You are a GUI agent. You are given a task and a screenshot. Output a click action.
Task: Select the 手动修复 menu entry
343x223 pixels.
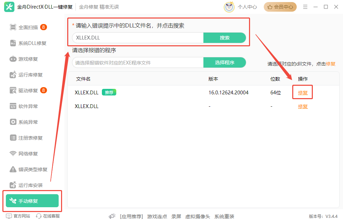32,201
